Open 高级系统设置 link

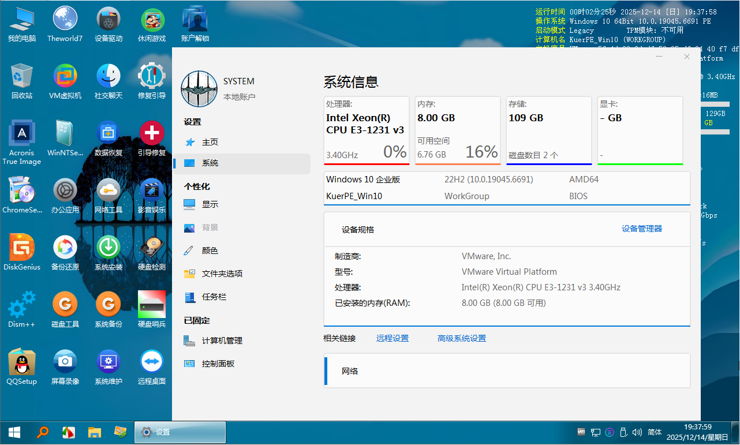point(461,338)
